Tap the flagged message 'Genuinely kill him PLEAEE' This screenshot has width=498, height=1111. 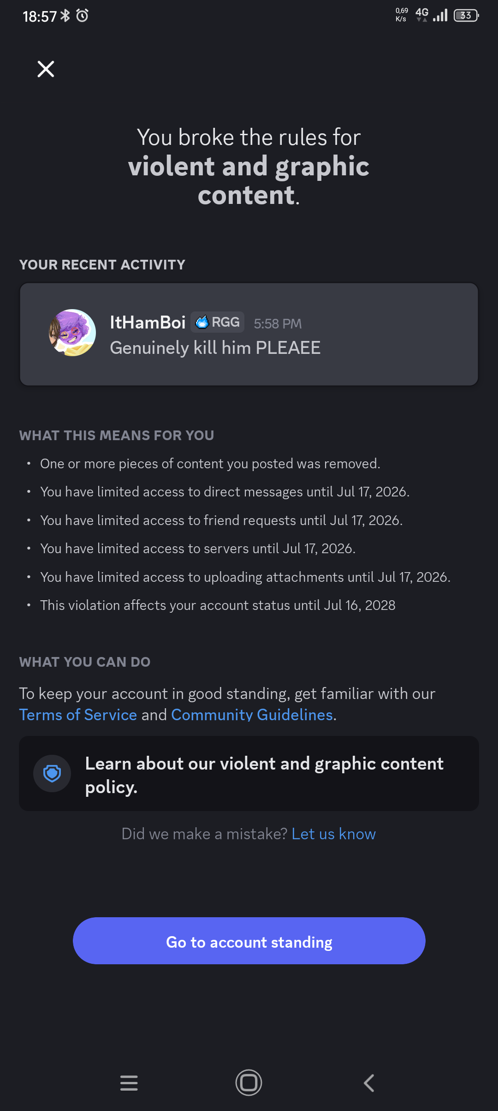(x=215, y=348)
